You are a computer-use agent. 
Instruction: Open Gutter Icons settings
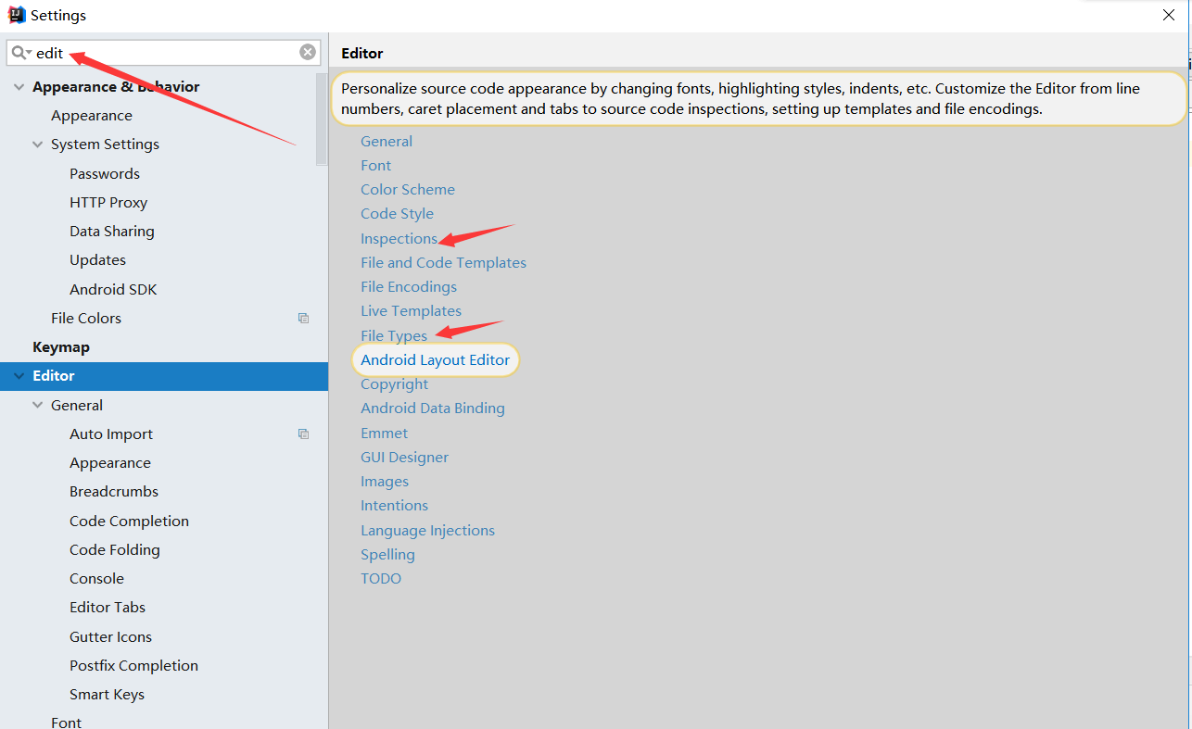(x=110, y=637)
